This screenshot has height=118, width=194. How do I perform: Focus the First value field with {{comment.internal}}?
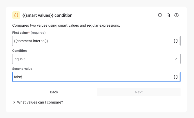point(92,41)
